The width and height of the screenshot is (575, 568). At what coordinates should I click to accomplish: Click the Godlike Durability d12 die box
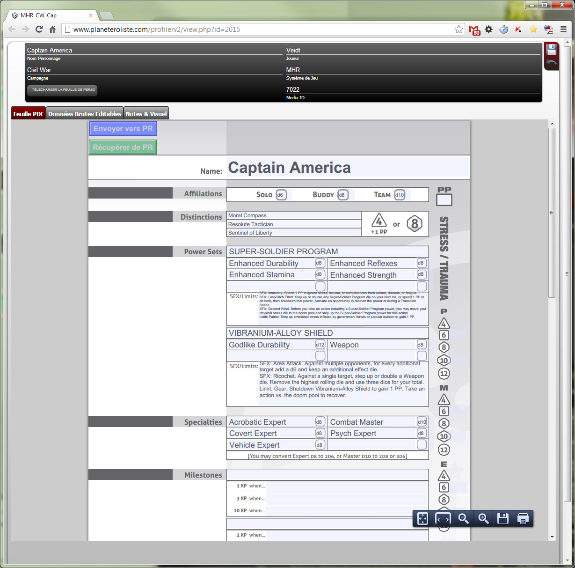coord(320,345)
